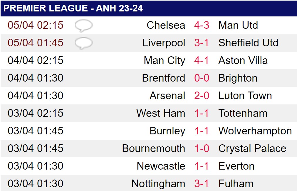Image resolution: width=297 pixels, height=191 pixels.
Task: Select Sheffield Utd team name
Action: [x=248, y=43]
